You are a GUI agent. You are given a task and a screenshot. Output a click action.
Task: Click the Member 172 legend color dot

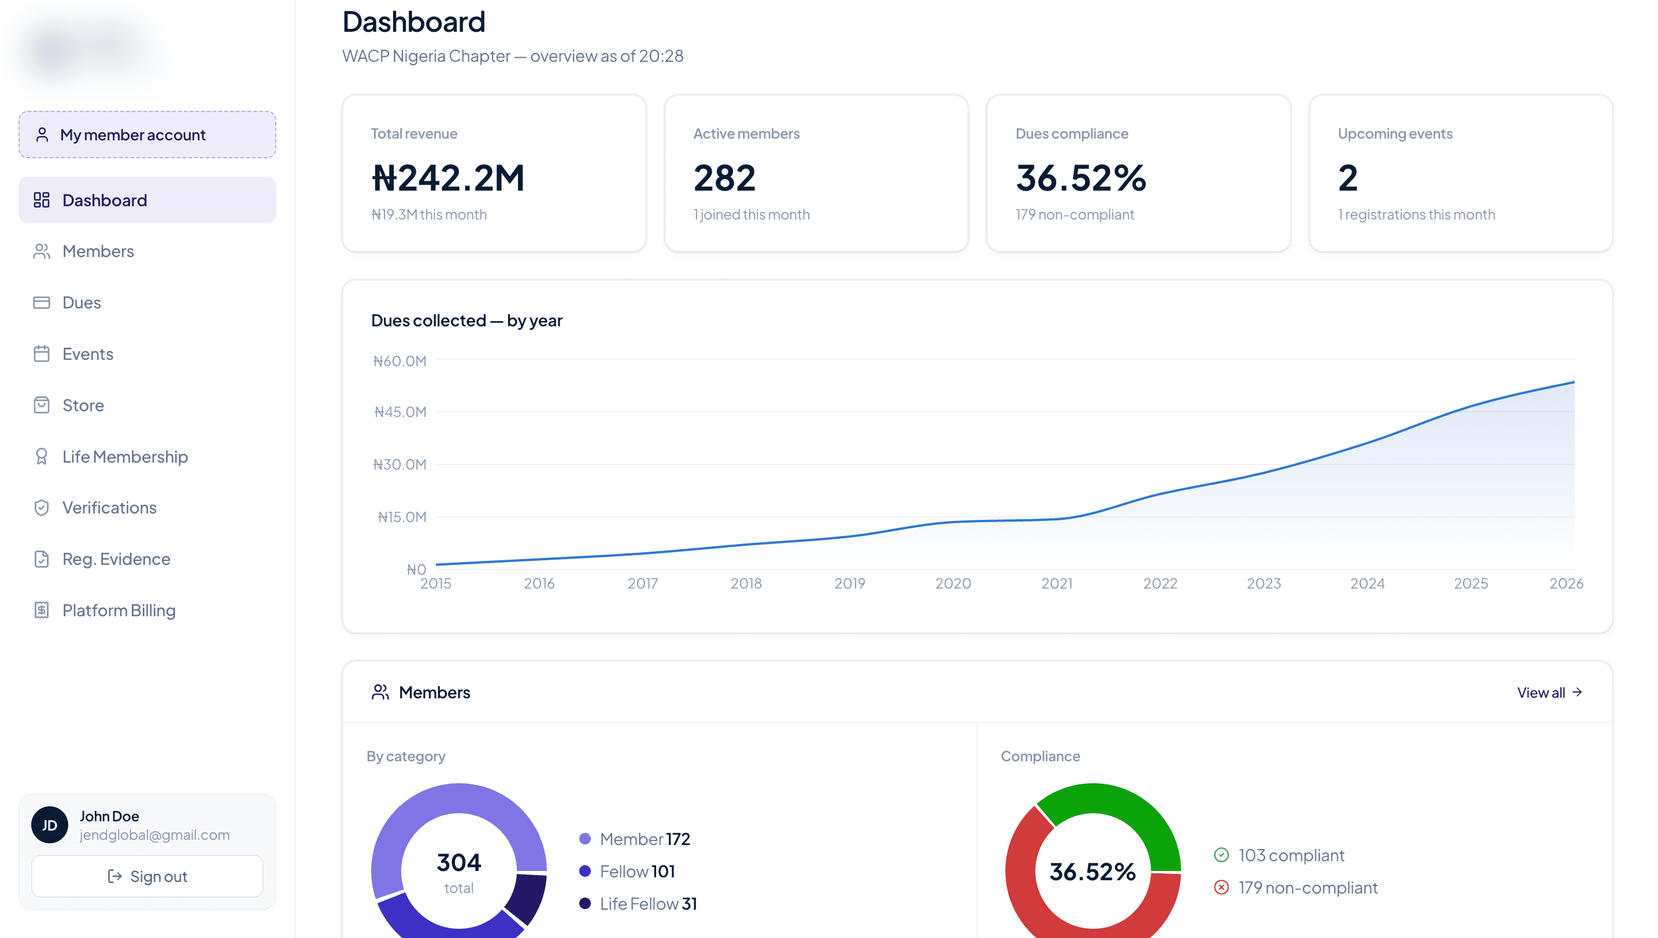click(x=585, y=839)
